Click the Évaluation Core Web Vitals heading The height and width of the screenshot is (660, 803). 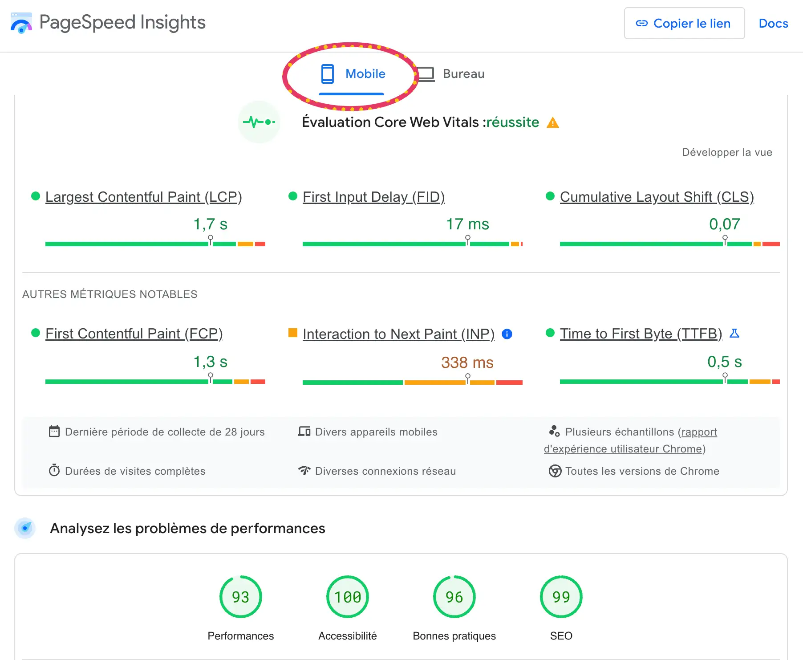click(x=421, y=122)
